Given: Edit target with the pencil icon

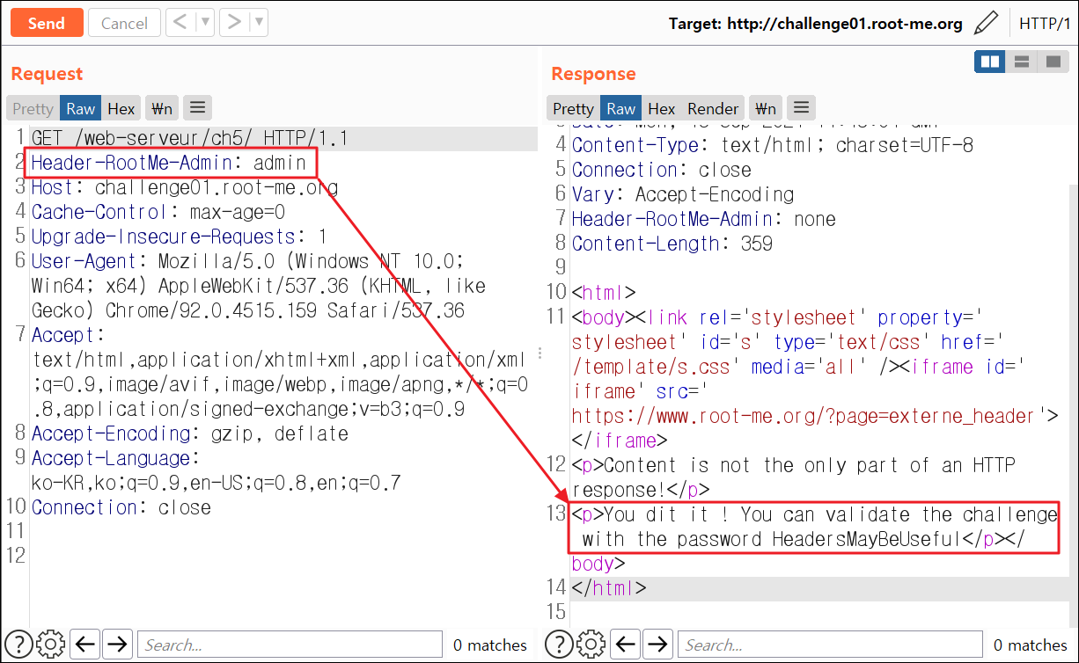Looking at the screenshot, I should [987, 23].
